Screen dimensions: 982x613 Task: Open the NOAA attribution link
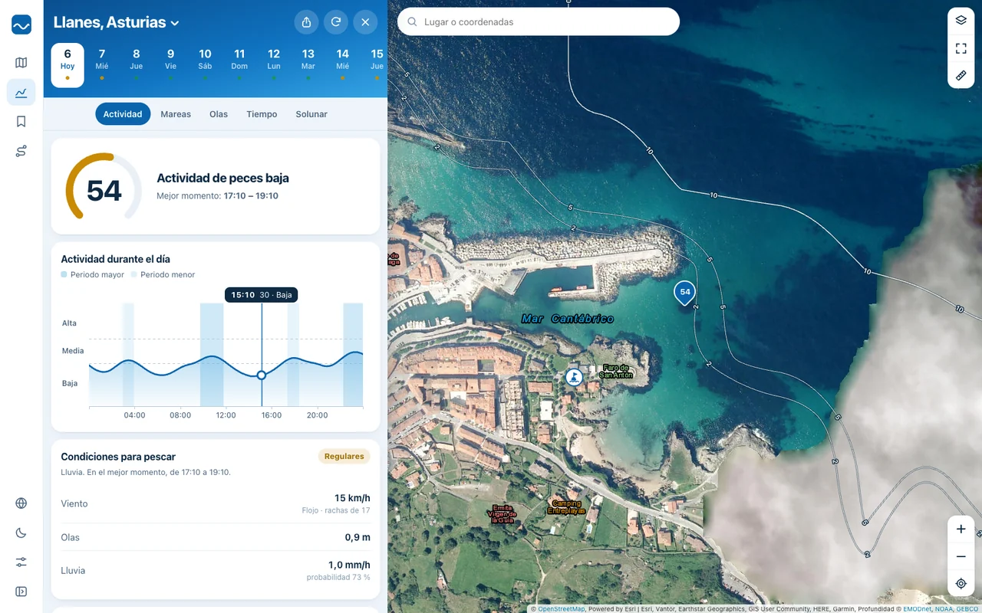tap(944, 609)
